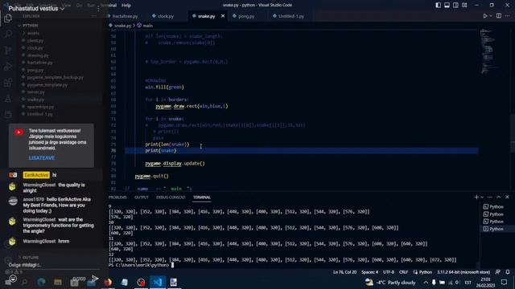This screenshot has height=289, width=515.
Task: Open Microsoft Edge from the taskbar
Action: (x=41, y=282)
